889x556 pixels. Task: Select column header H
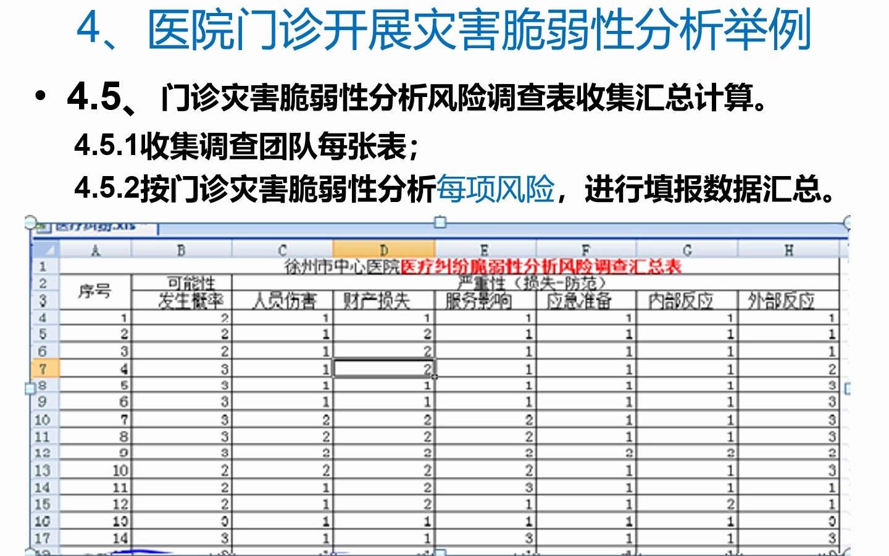coord(788,250)
